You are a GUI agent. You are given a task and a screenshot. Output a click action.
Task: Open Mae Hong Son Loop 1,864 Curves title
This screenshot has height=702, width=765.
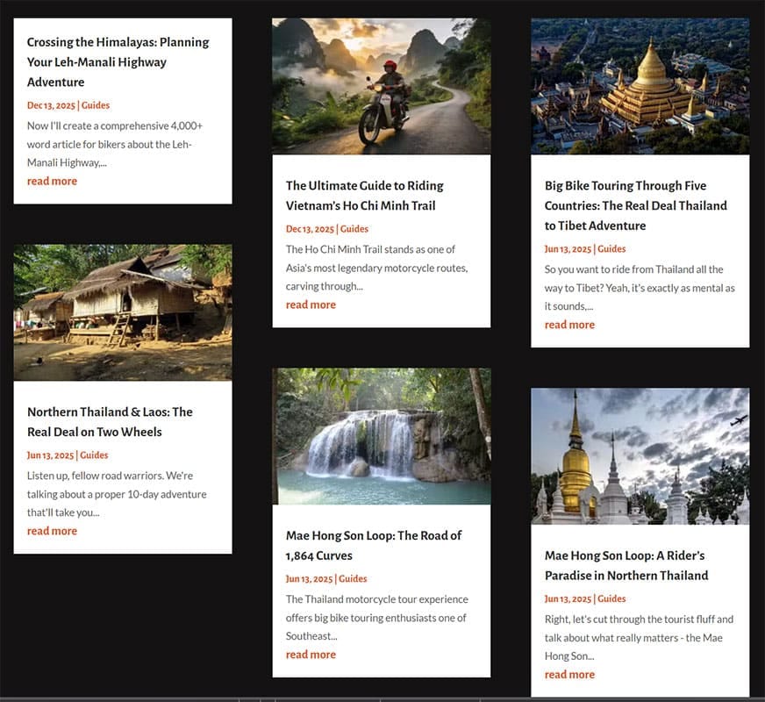(374, 546)
